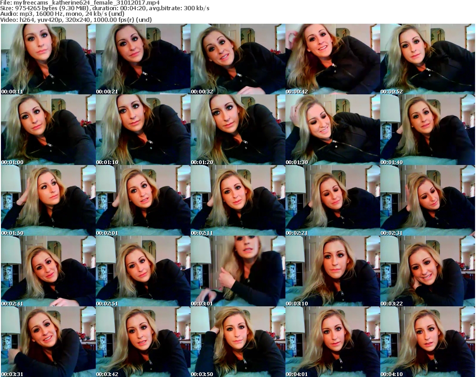Viewport: 476px width, 377px height.
Task: Open the last frame stamped 00:04:10
Action: click(x=428, y=342)
